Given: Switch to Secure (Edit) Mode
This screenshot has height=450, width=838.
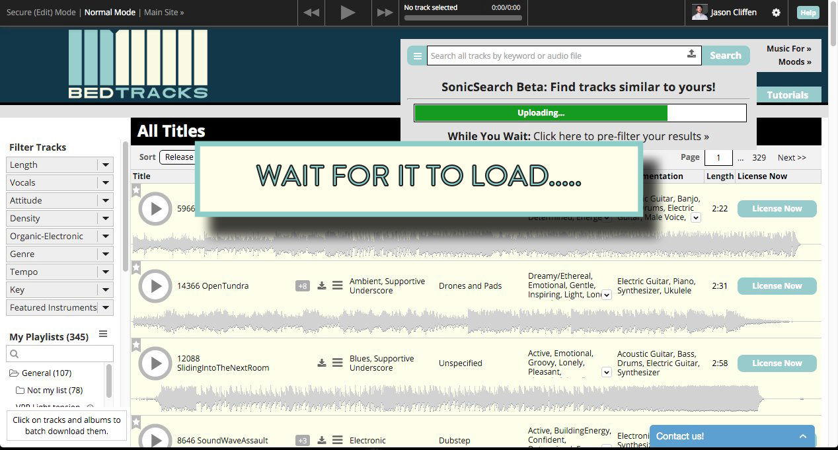Looking at the screenshot, I should click(41, 13).
